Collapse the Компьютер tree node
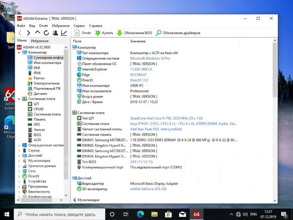The width and height of the screenshot is (293, 220). (19, 53)
